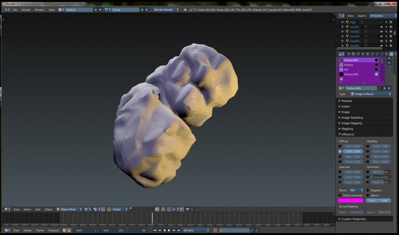
Task: Click the F fake-user button beside Texture.001
Action: coord(380,88)
